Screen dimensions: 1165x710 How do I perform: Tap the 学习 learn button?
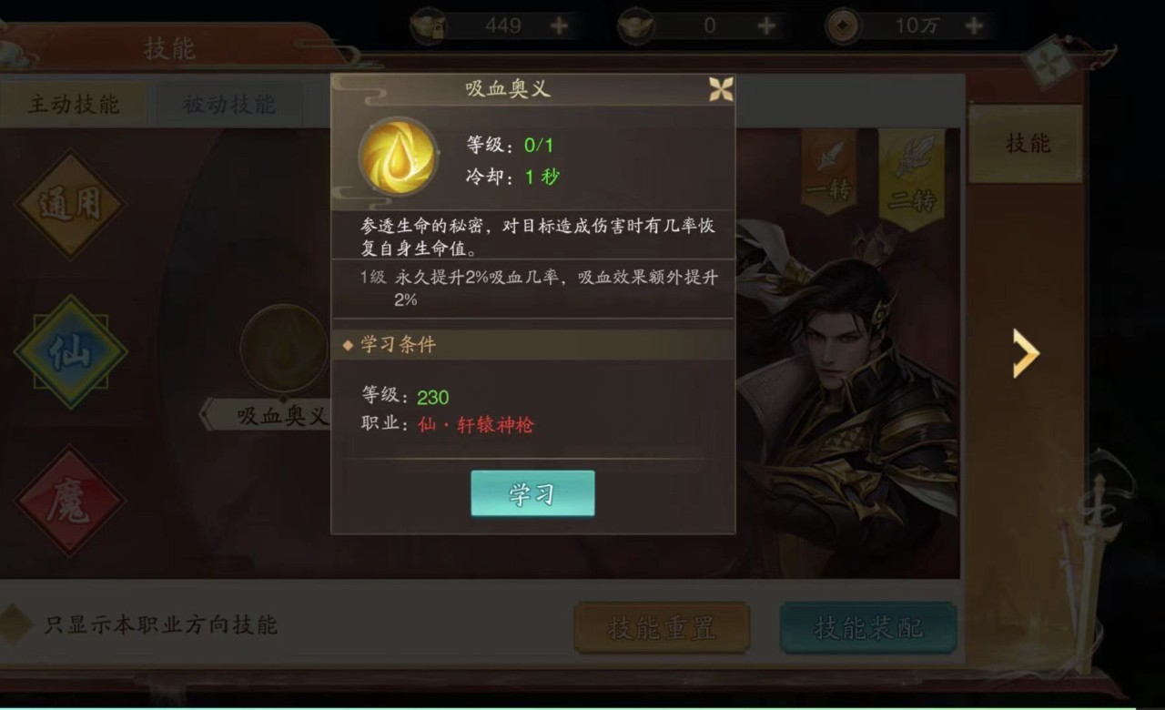click(x=532, y=493)
